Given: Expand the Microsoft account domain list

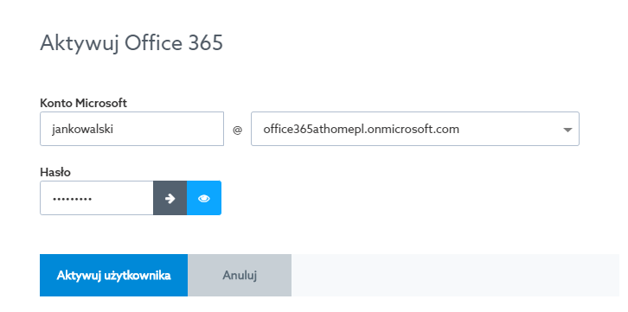Looking at the screenshot, I should tap(415, 129).
